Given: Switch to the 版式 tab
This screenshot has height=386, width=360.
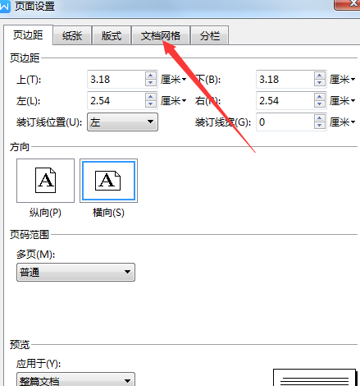Looking at the screenshot, I should (x=112, y=35).
